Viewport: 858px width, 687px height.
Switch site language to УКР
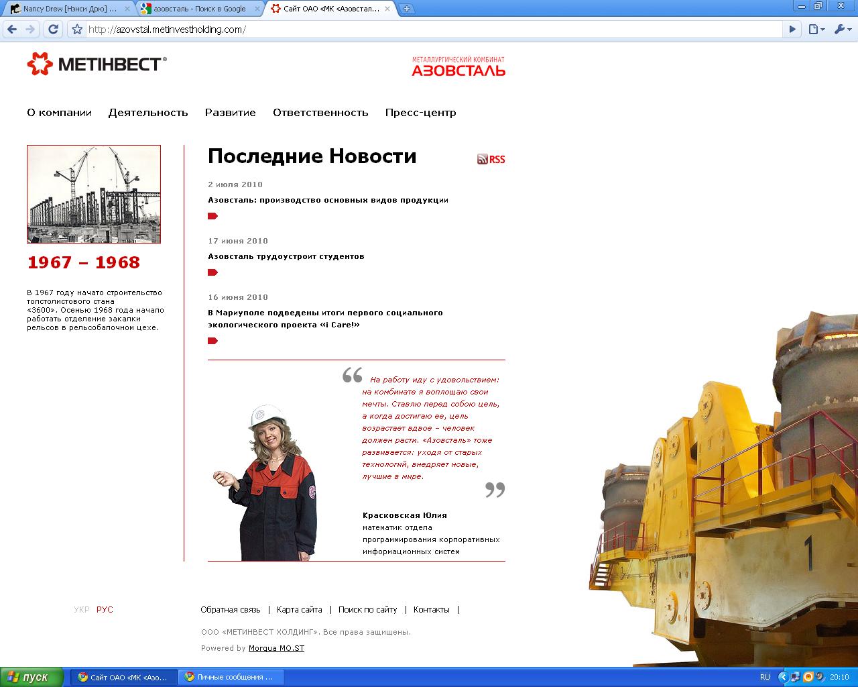82,610
